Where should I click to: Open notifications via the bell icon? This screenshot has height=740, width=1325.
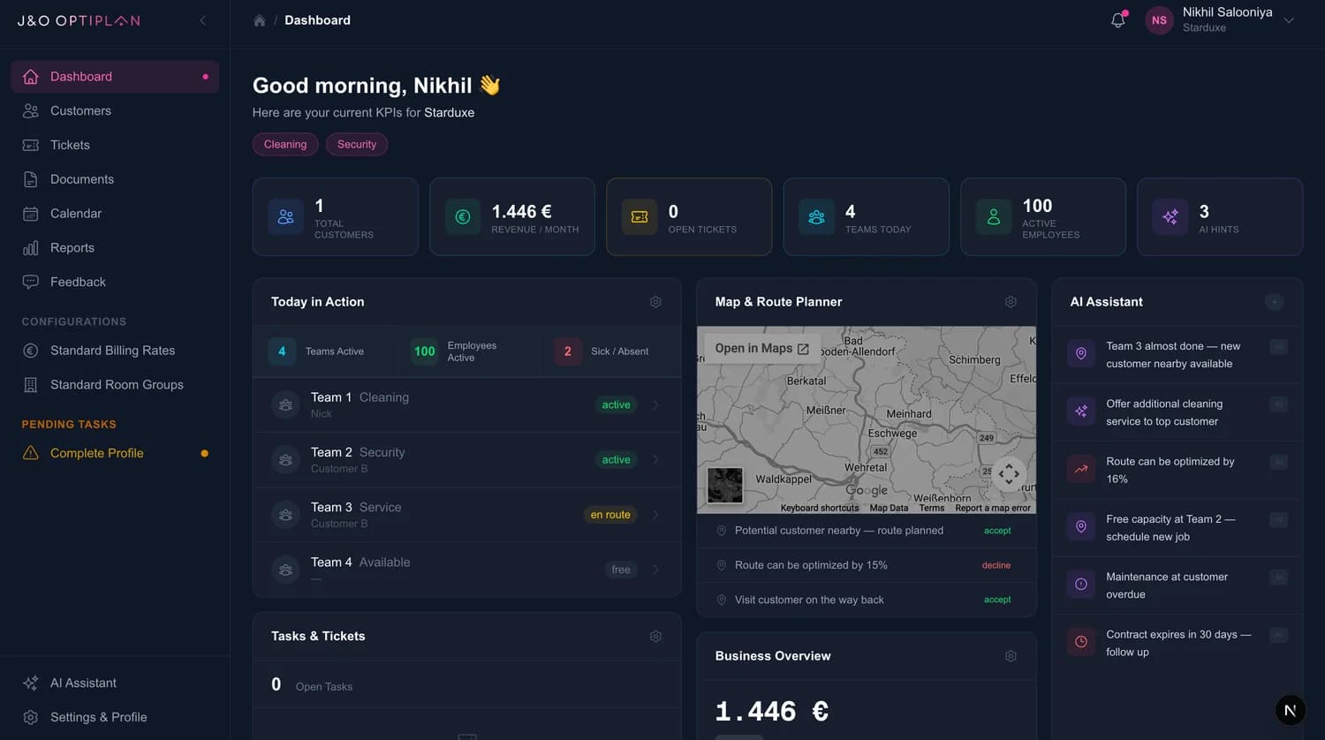[x=1118, y=20]
